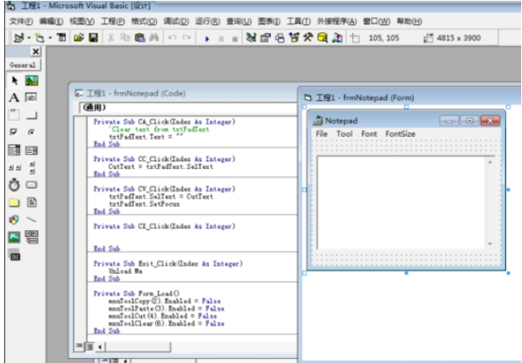The height and width of the screenshot is (363, 522).
Task: Select the CheckBox control in the toolbox
Action: click(x=13, y=132)
